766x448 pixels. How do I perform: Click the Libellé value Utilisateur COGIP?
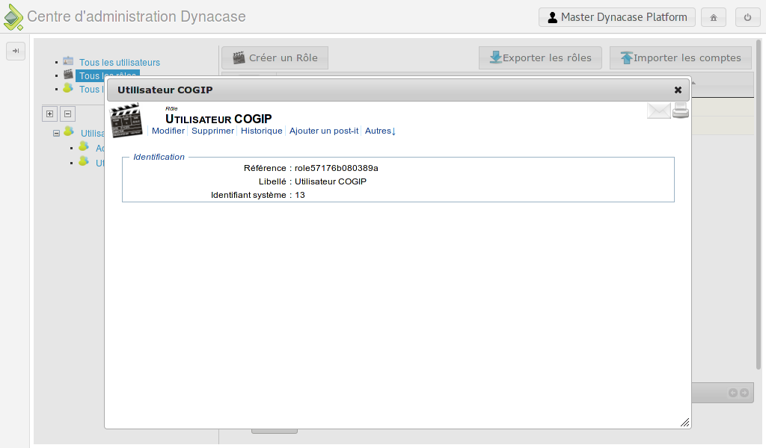[330, 181]
